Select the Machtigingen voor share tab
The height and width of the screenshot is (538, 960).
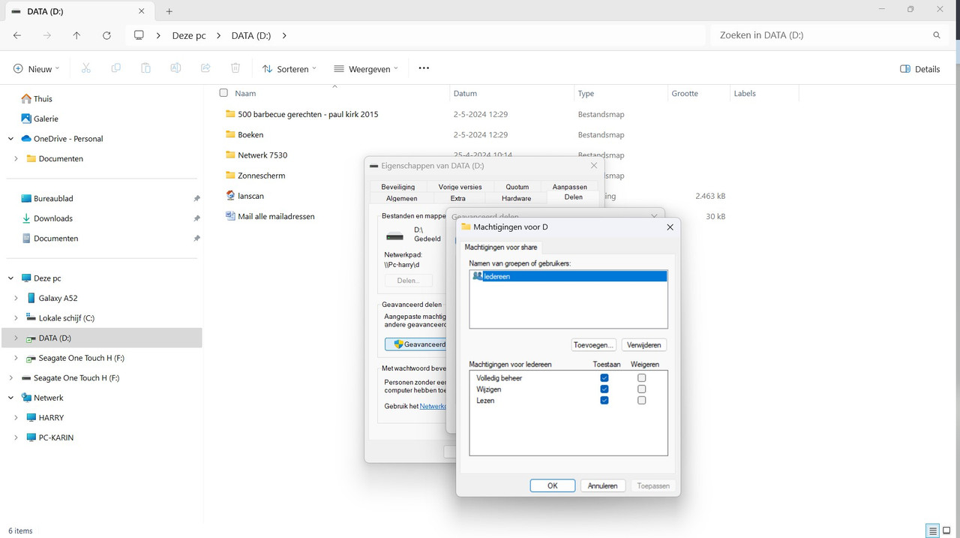tap(501, 247)
